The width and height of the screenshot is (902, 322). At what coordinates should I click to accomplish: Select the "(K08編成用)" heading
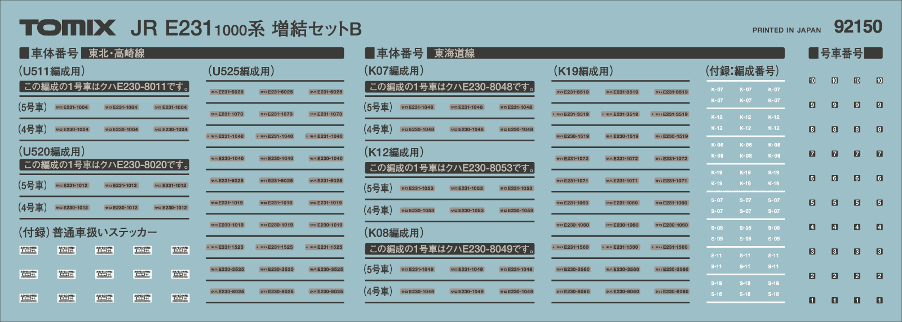click(x=394, y=233)
